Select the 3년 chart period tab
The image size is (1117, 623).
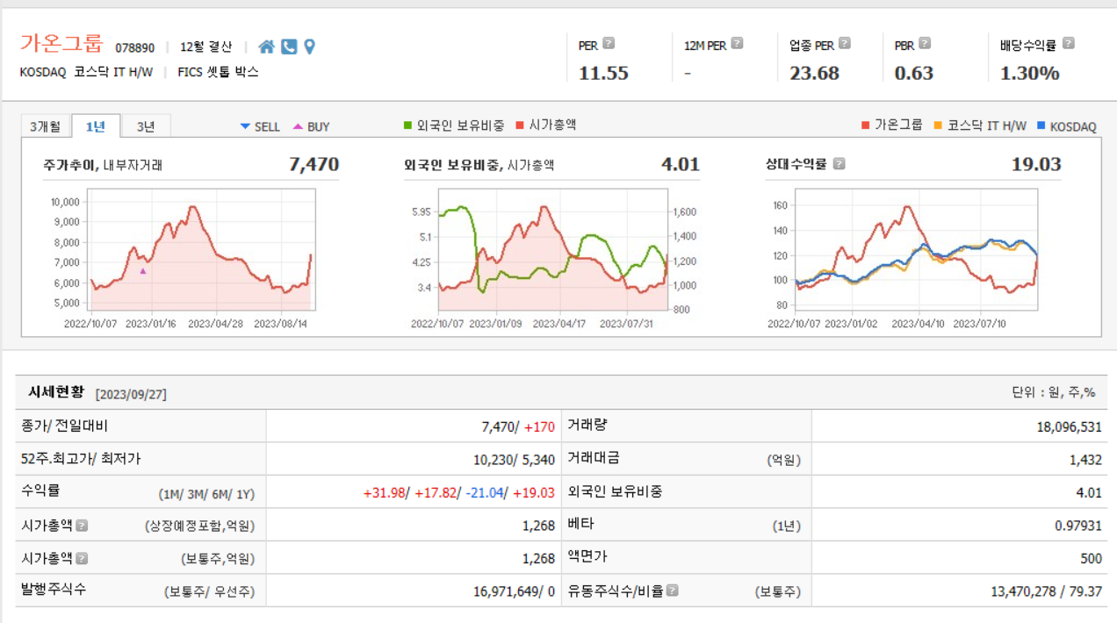[x=145, y=125]
